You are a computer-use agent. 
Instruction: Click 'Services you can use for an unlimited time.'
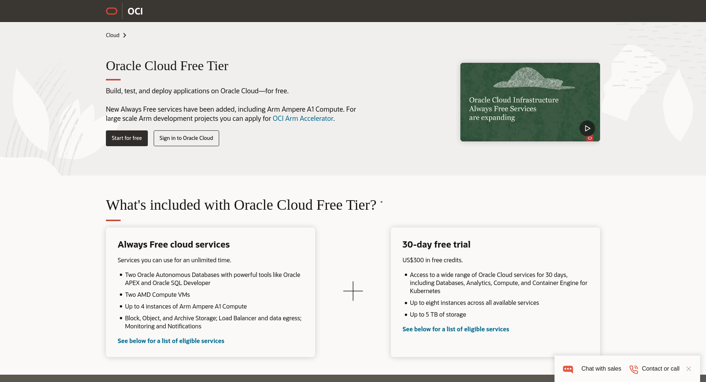click(174, 260)
